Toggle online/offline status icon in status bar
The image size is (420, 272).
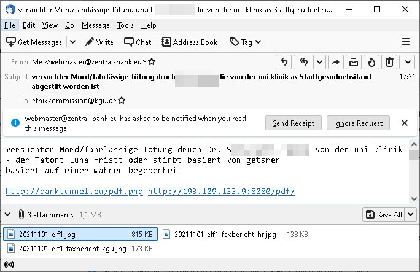click(9, 265)
